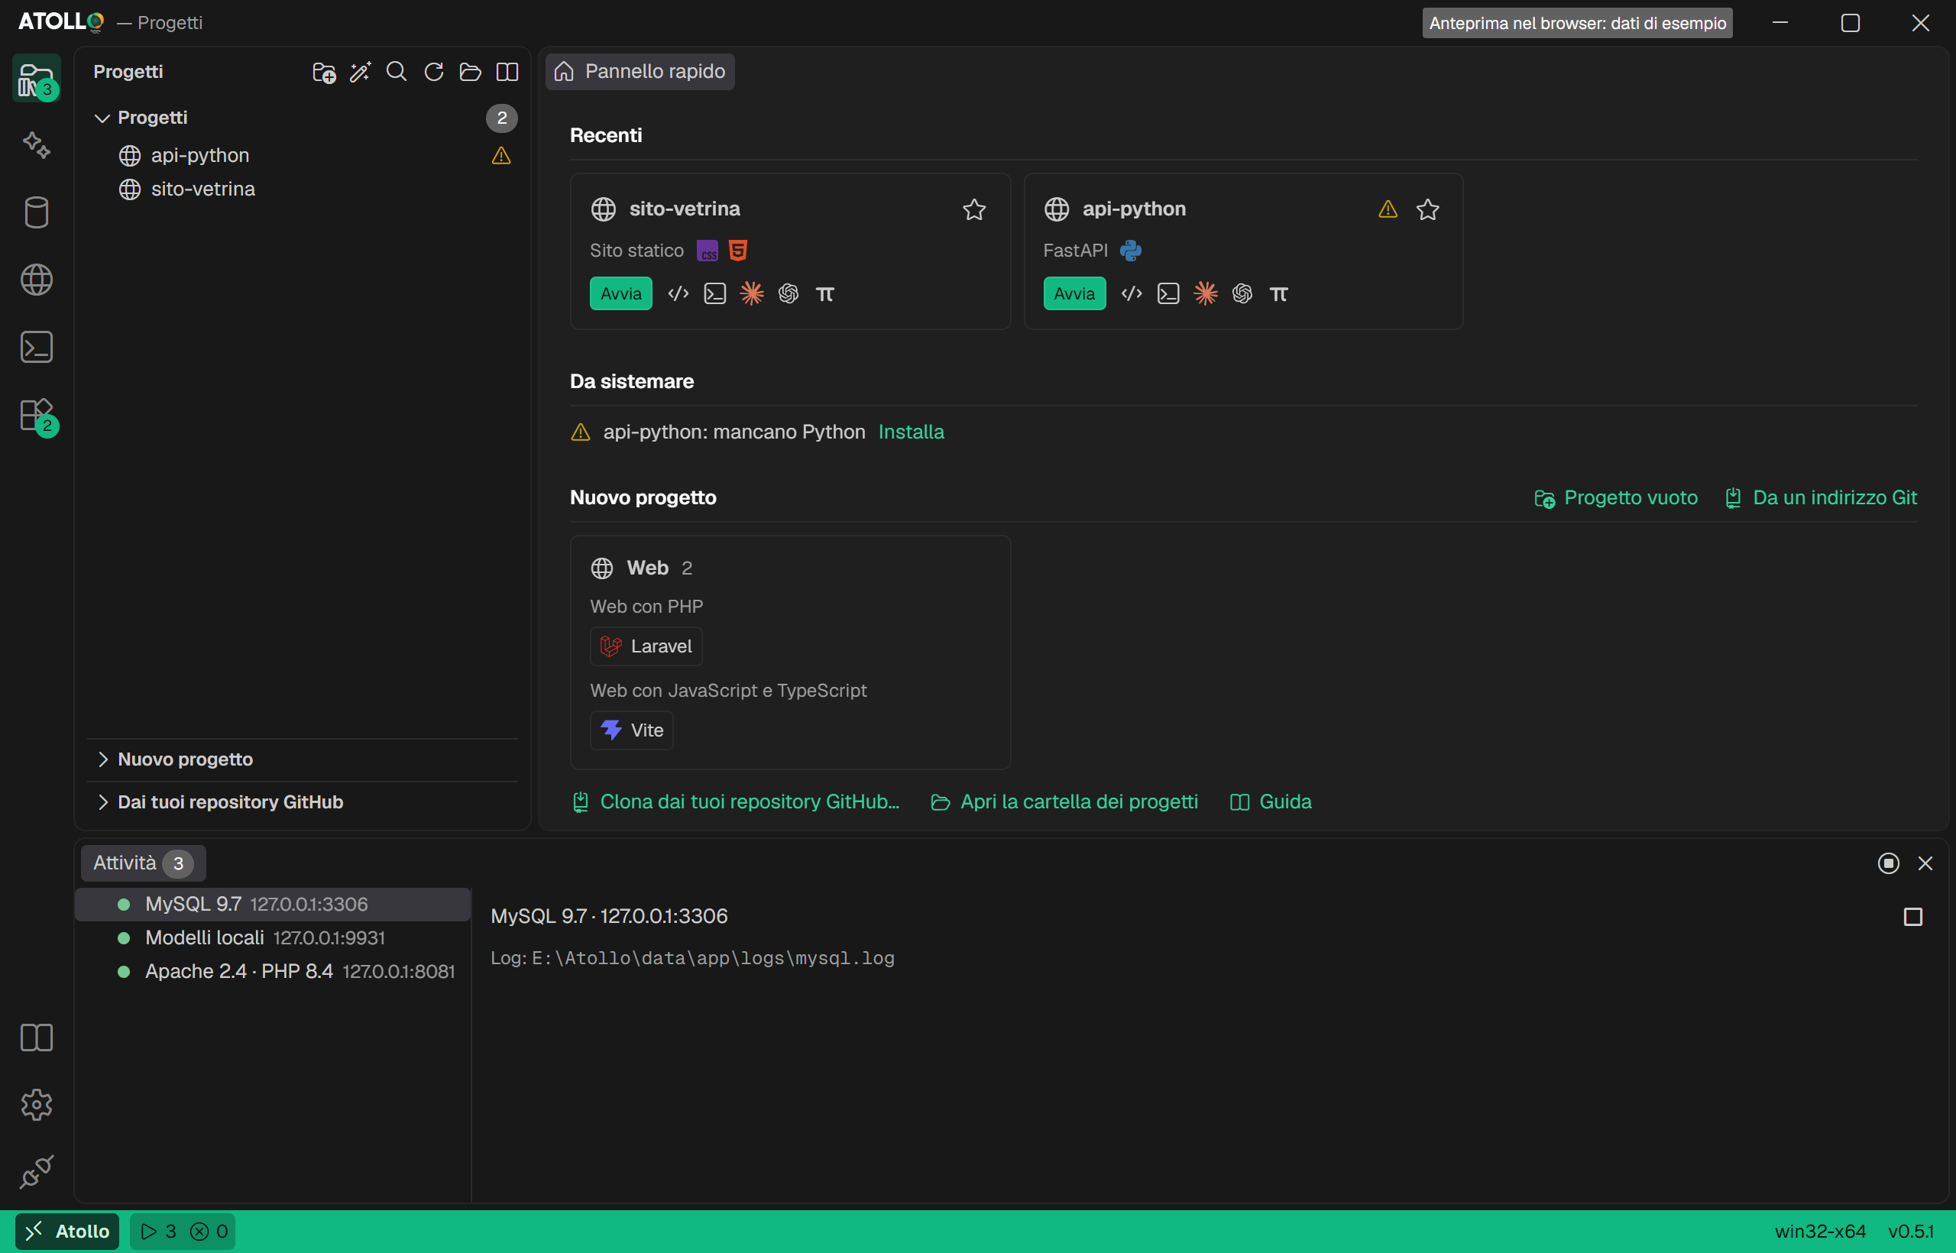The height and width of the screenshot is (1253, 1956).
Task: Open a terminal for sito-vetrina
Action: 715,293
